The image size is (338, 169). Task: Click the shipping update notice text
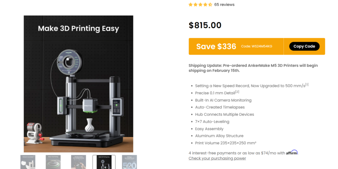pyautogui.click(x=253, y=68)
